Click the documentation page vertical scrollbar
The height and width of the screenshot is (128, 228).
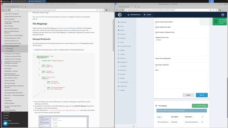tap(113, 35)
